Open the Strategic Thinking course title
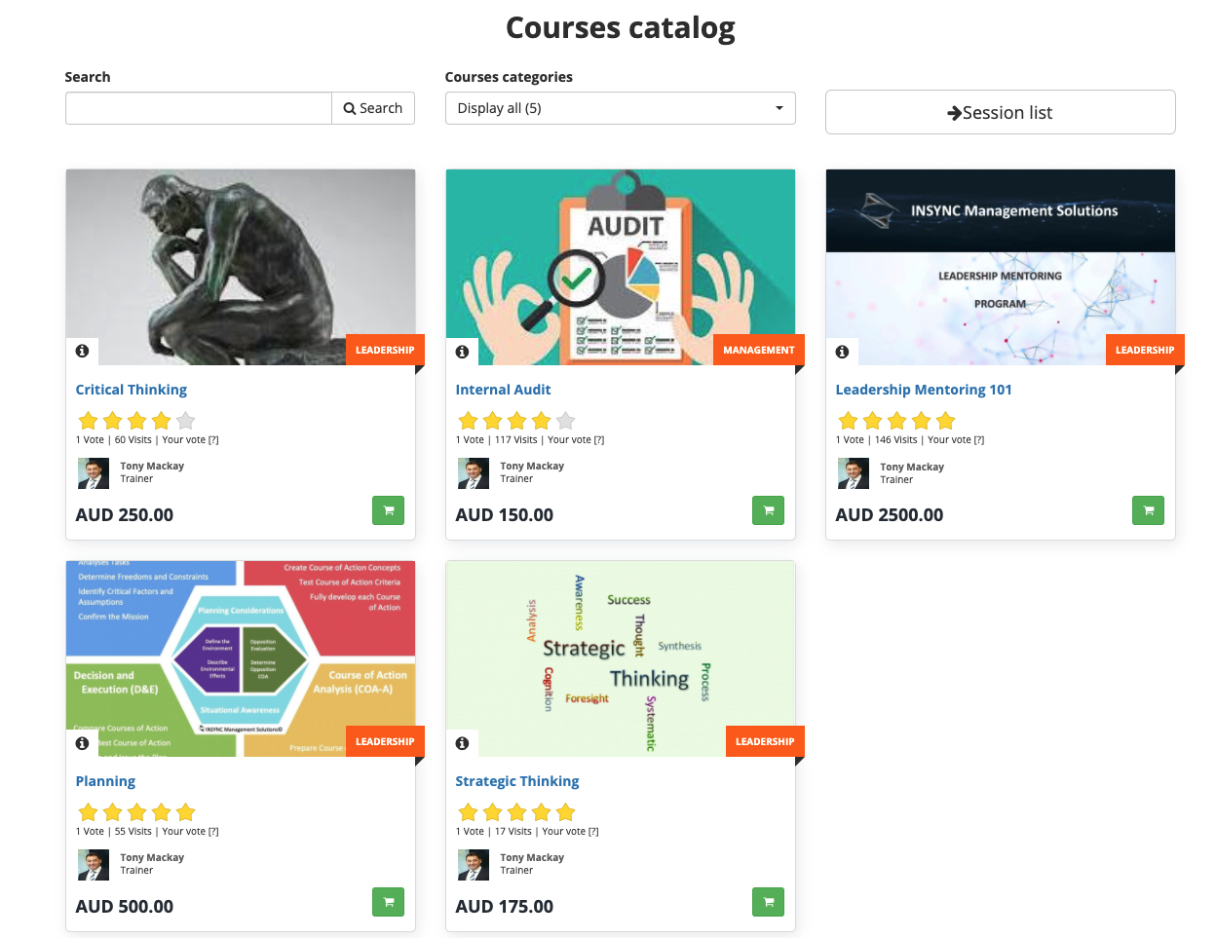This screenshot has height=938, width=1216. (x=517, y=781)
